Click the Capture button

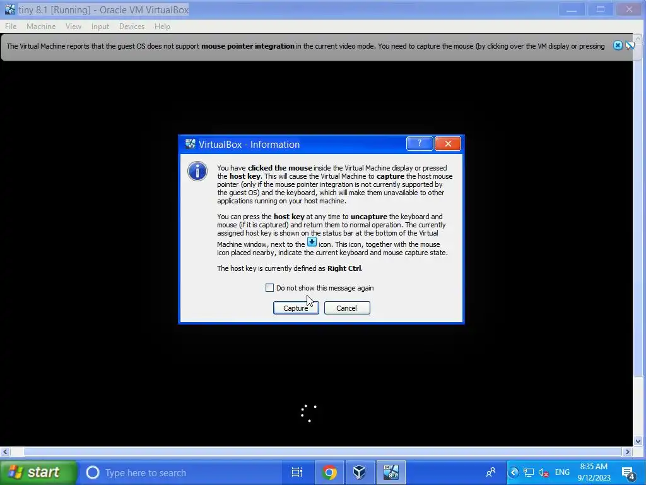[x=296, y=308]
